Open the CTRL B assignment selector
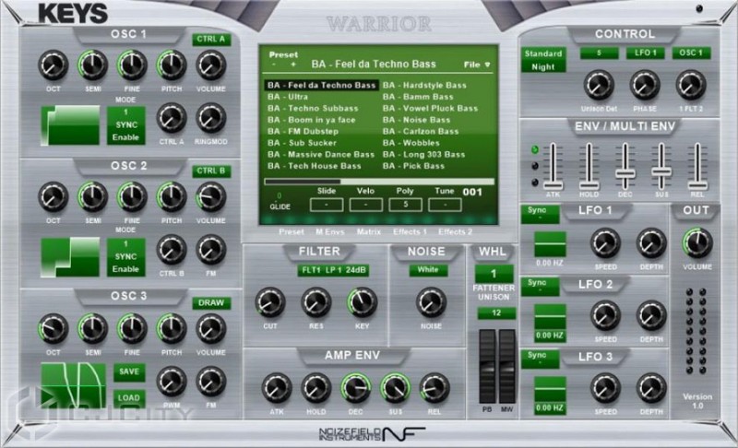 (211, 171)
